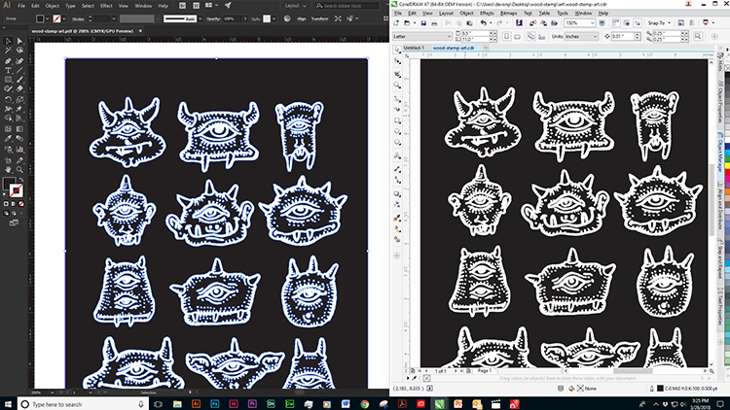Select the Zoom tool in CorelDRAW toolbox
The image size is (730, 410).
pyautogui.click(x=397, y=85)
